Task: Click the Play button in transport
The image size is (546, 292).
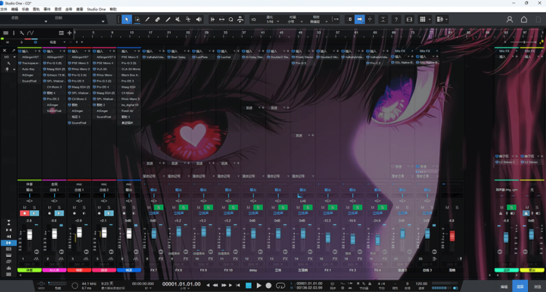Action: [259, 286]
